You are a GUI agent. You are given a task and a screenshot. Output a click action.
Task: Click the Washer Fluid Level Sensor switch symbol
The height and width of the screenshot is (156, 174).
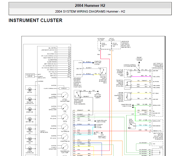point(77,94)
